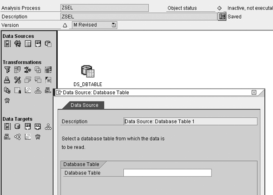Click the first icon under Data Sources
Viewport: 273px width, 195px height.
(7, 44)
